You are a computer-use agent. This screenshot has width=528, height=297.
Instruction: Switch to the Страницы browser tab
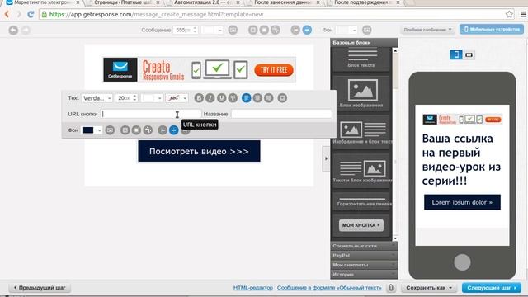122,2
